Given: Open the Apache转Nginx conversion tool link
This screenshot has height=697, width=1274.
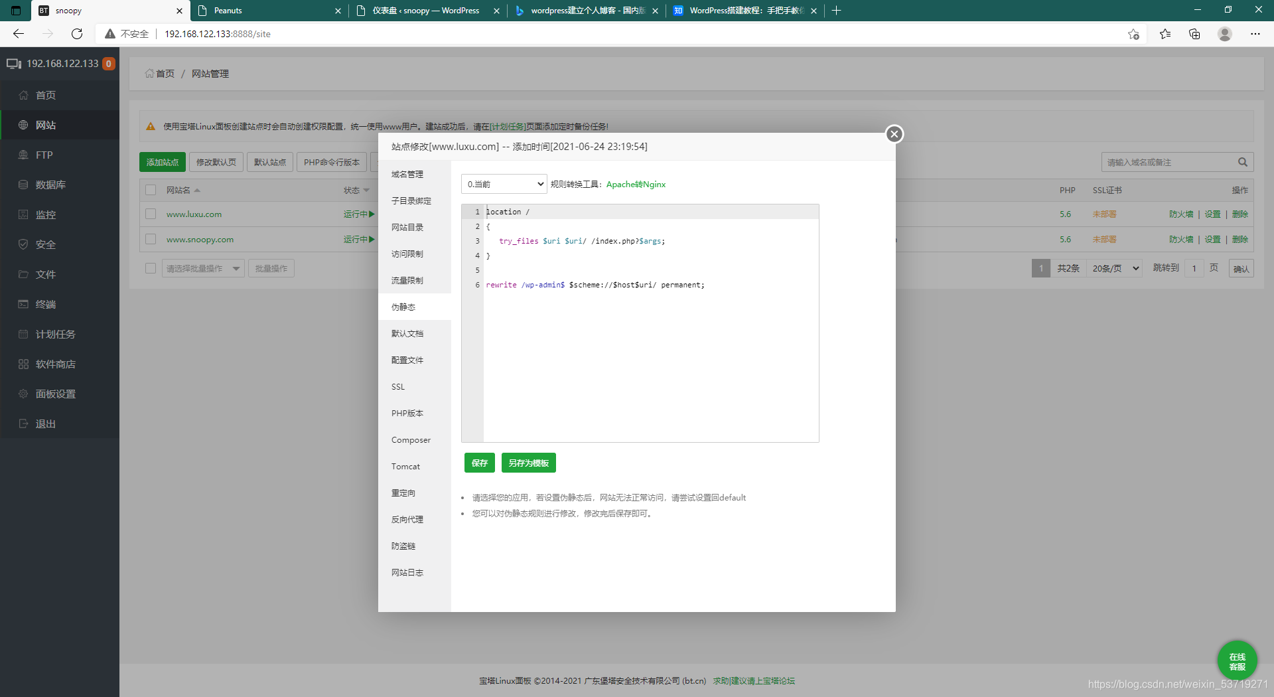Looking at the screenshot, I should click(636, 184).
